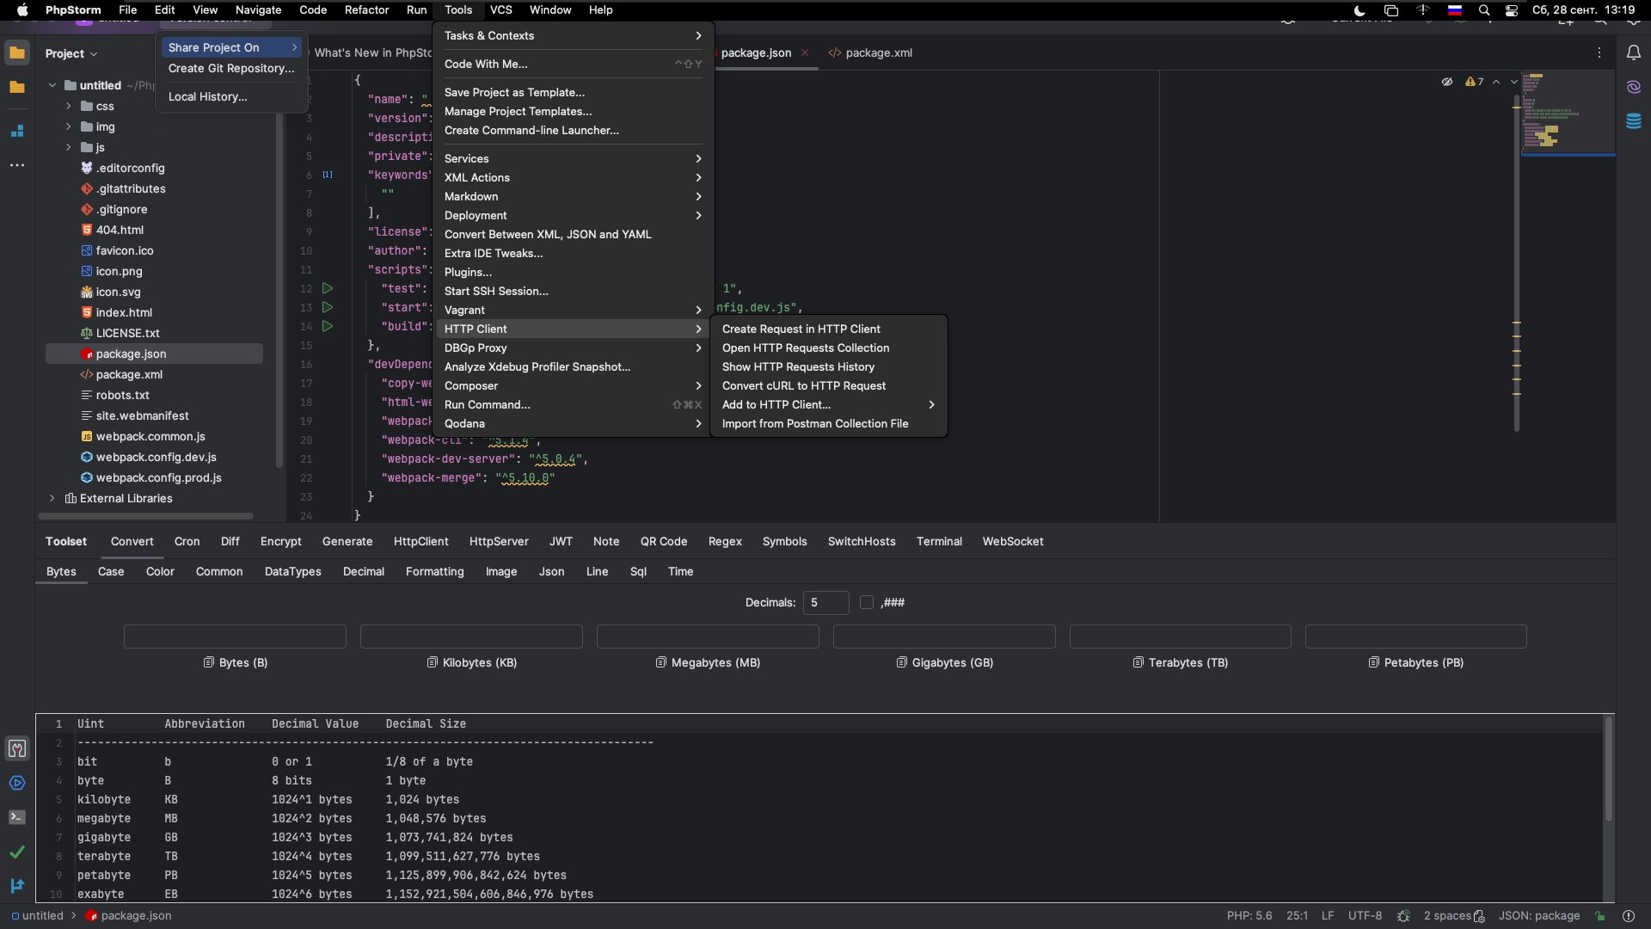
Task: Open the Structure tool window icon
Action: click(x=17, y=131)
